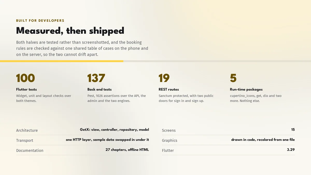Click the 137 back end tests figure
Viewport: 311px width, 175px height.
click(96, 78)
